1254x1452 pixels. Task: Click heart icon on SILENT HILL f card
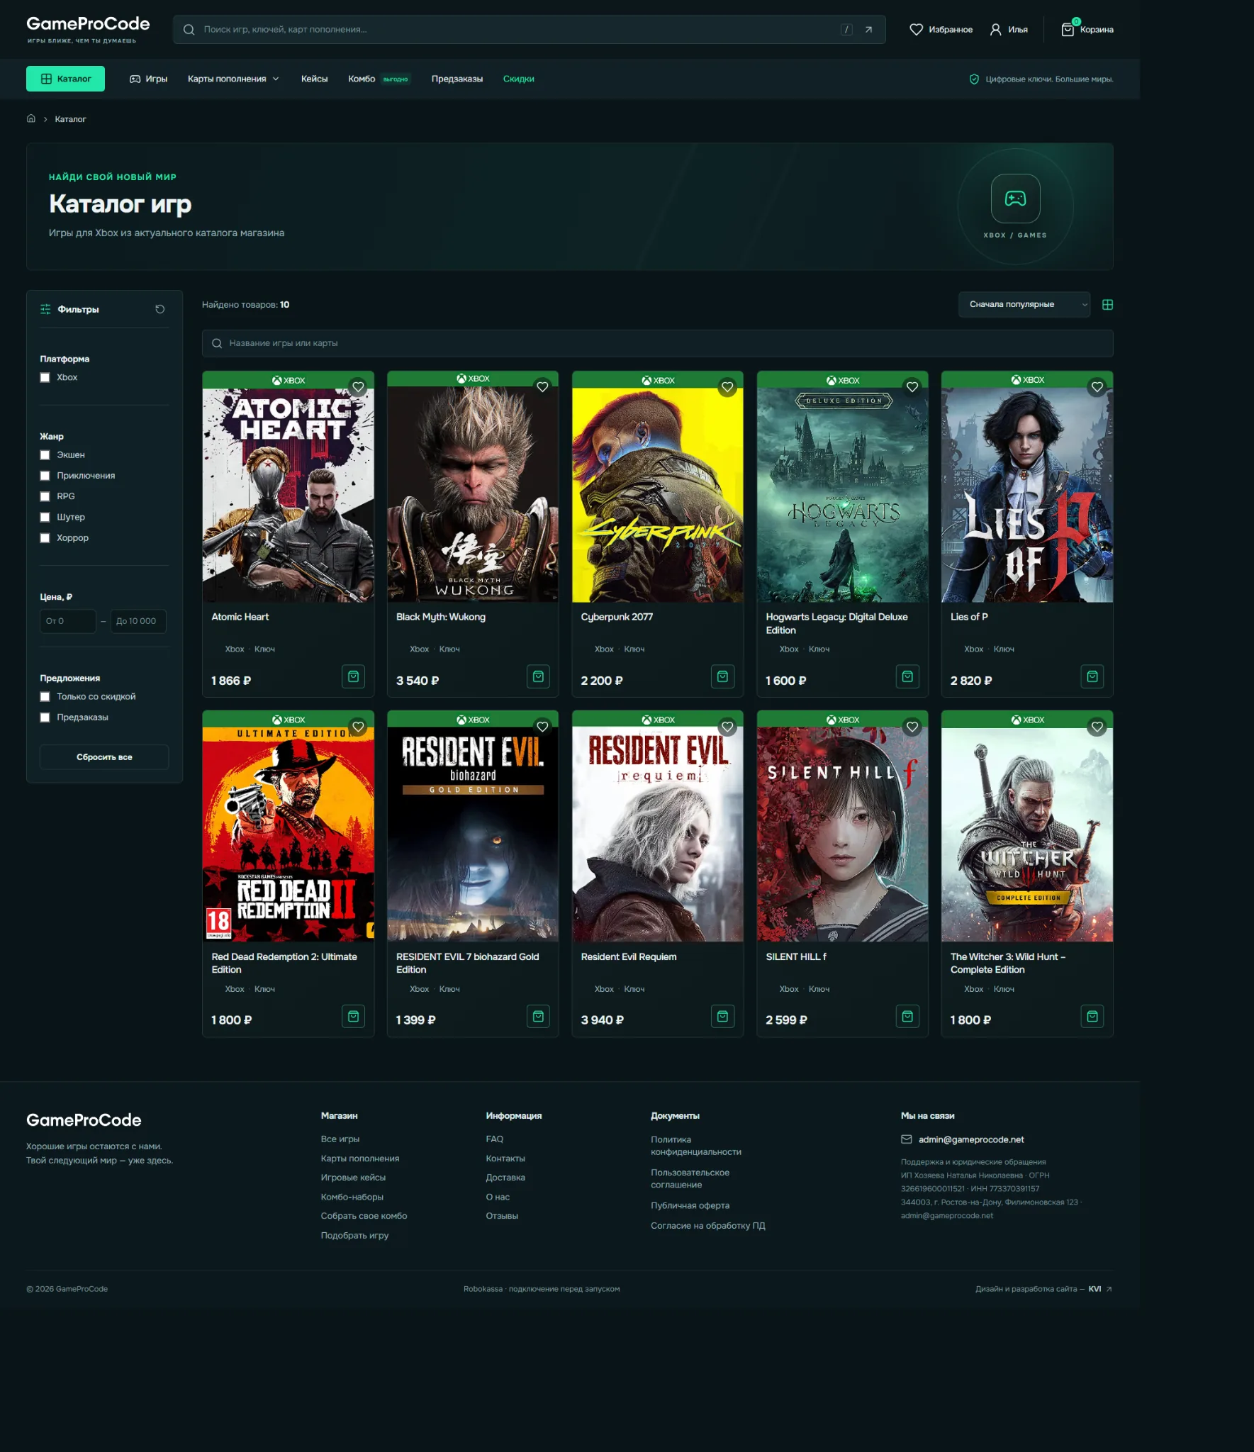912,727
